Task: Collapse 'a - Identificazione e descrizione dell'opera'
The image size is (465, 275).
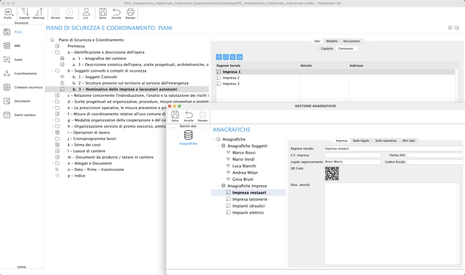Action: 51,52
